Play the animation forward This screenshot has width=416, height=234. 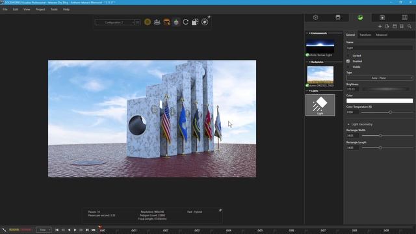(75, 230)
